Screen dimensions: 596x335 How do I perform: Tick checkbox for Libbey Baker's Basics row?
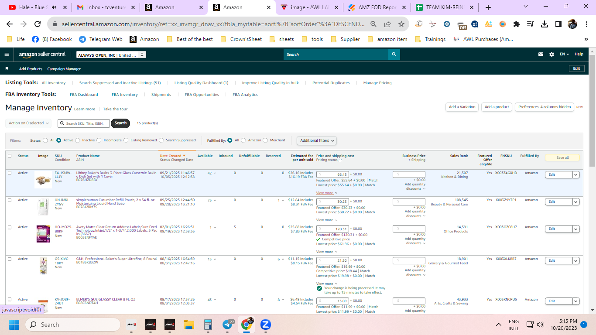pos(10,173)
